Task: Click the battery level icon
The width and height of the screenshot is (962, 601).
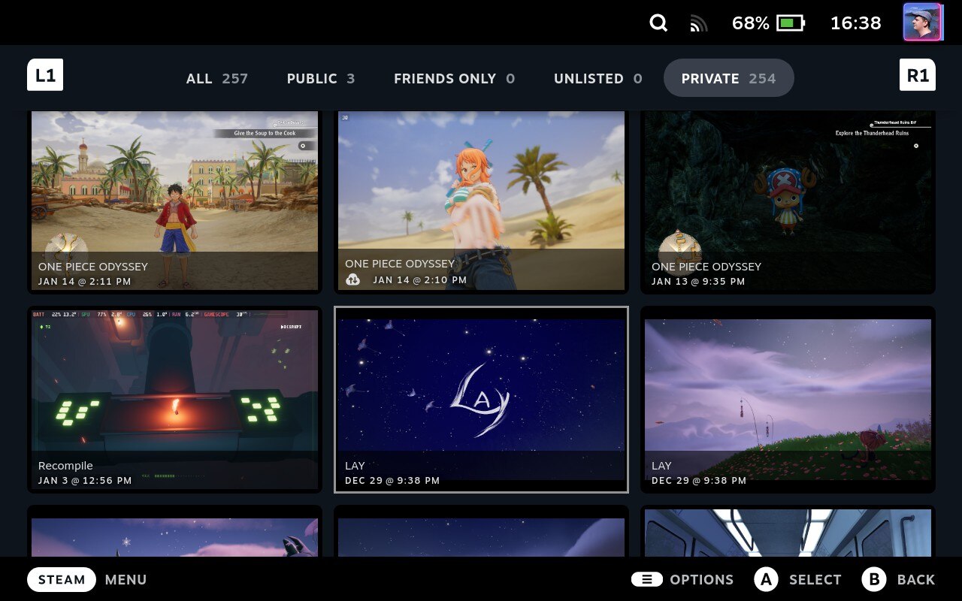Action: click(790, 23)
